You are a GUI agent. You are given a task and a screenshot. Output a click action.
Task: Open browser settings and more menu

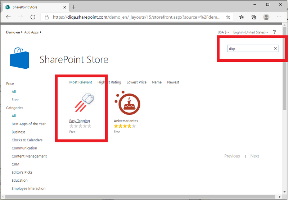click(279, 17)
